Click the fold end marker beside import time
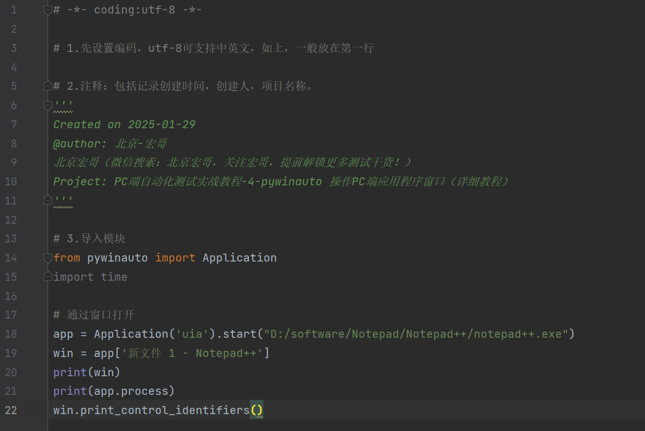This screenshot has width=645, height=431. click(47, 277)
